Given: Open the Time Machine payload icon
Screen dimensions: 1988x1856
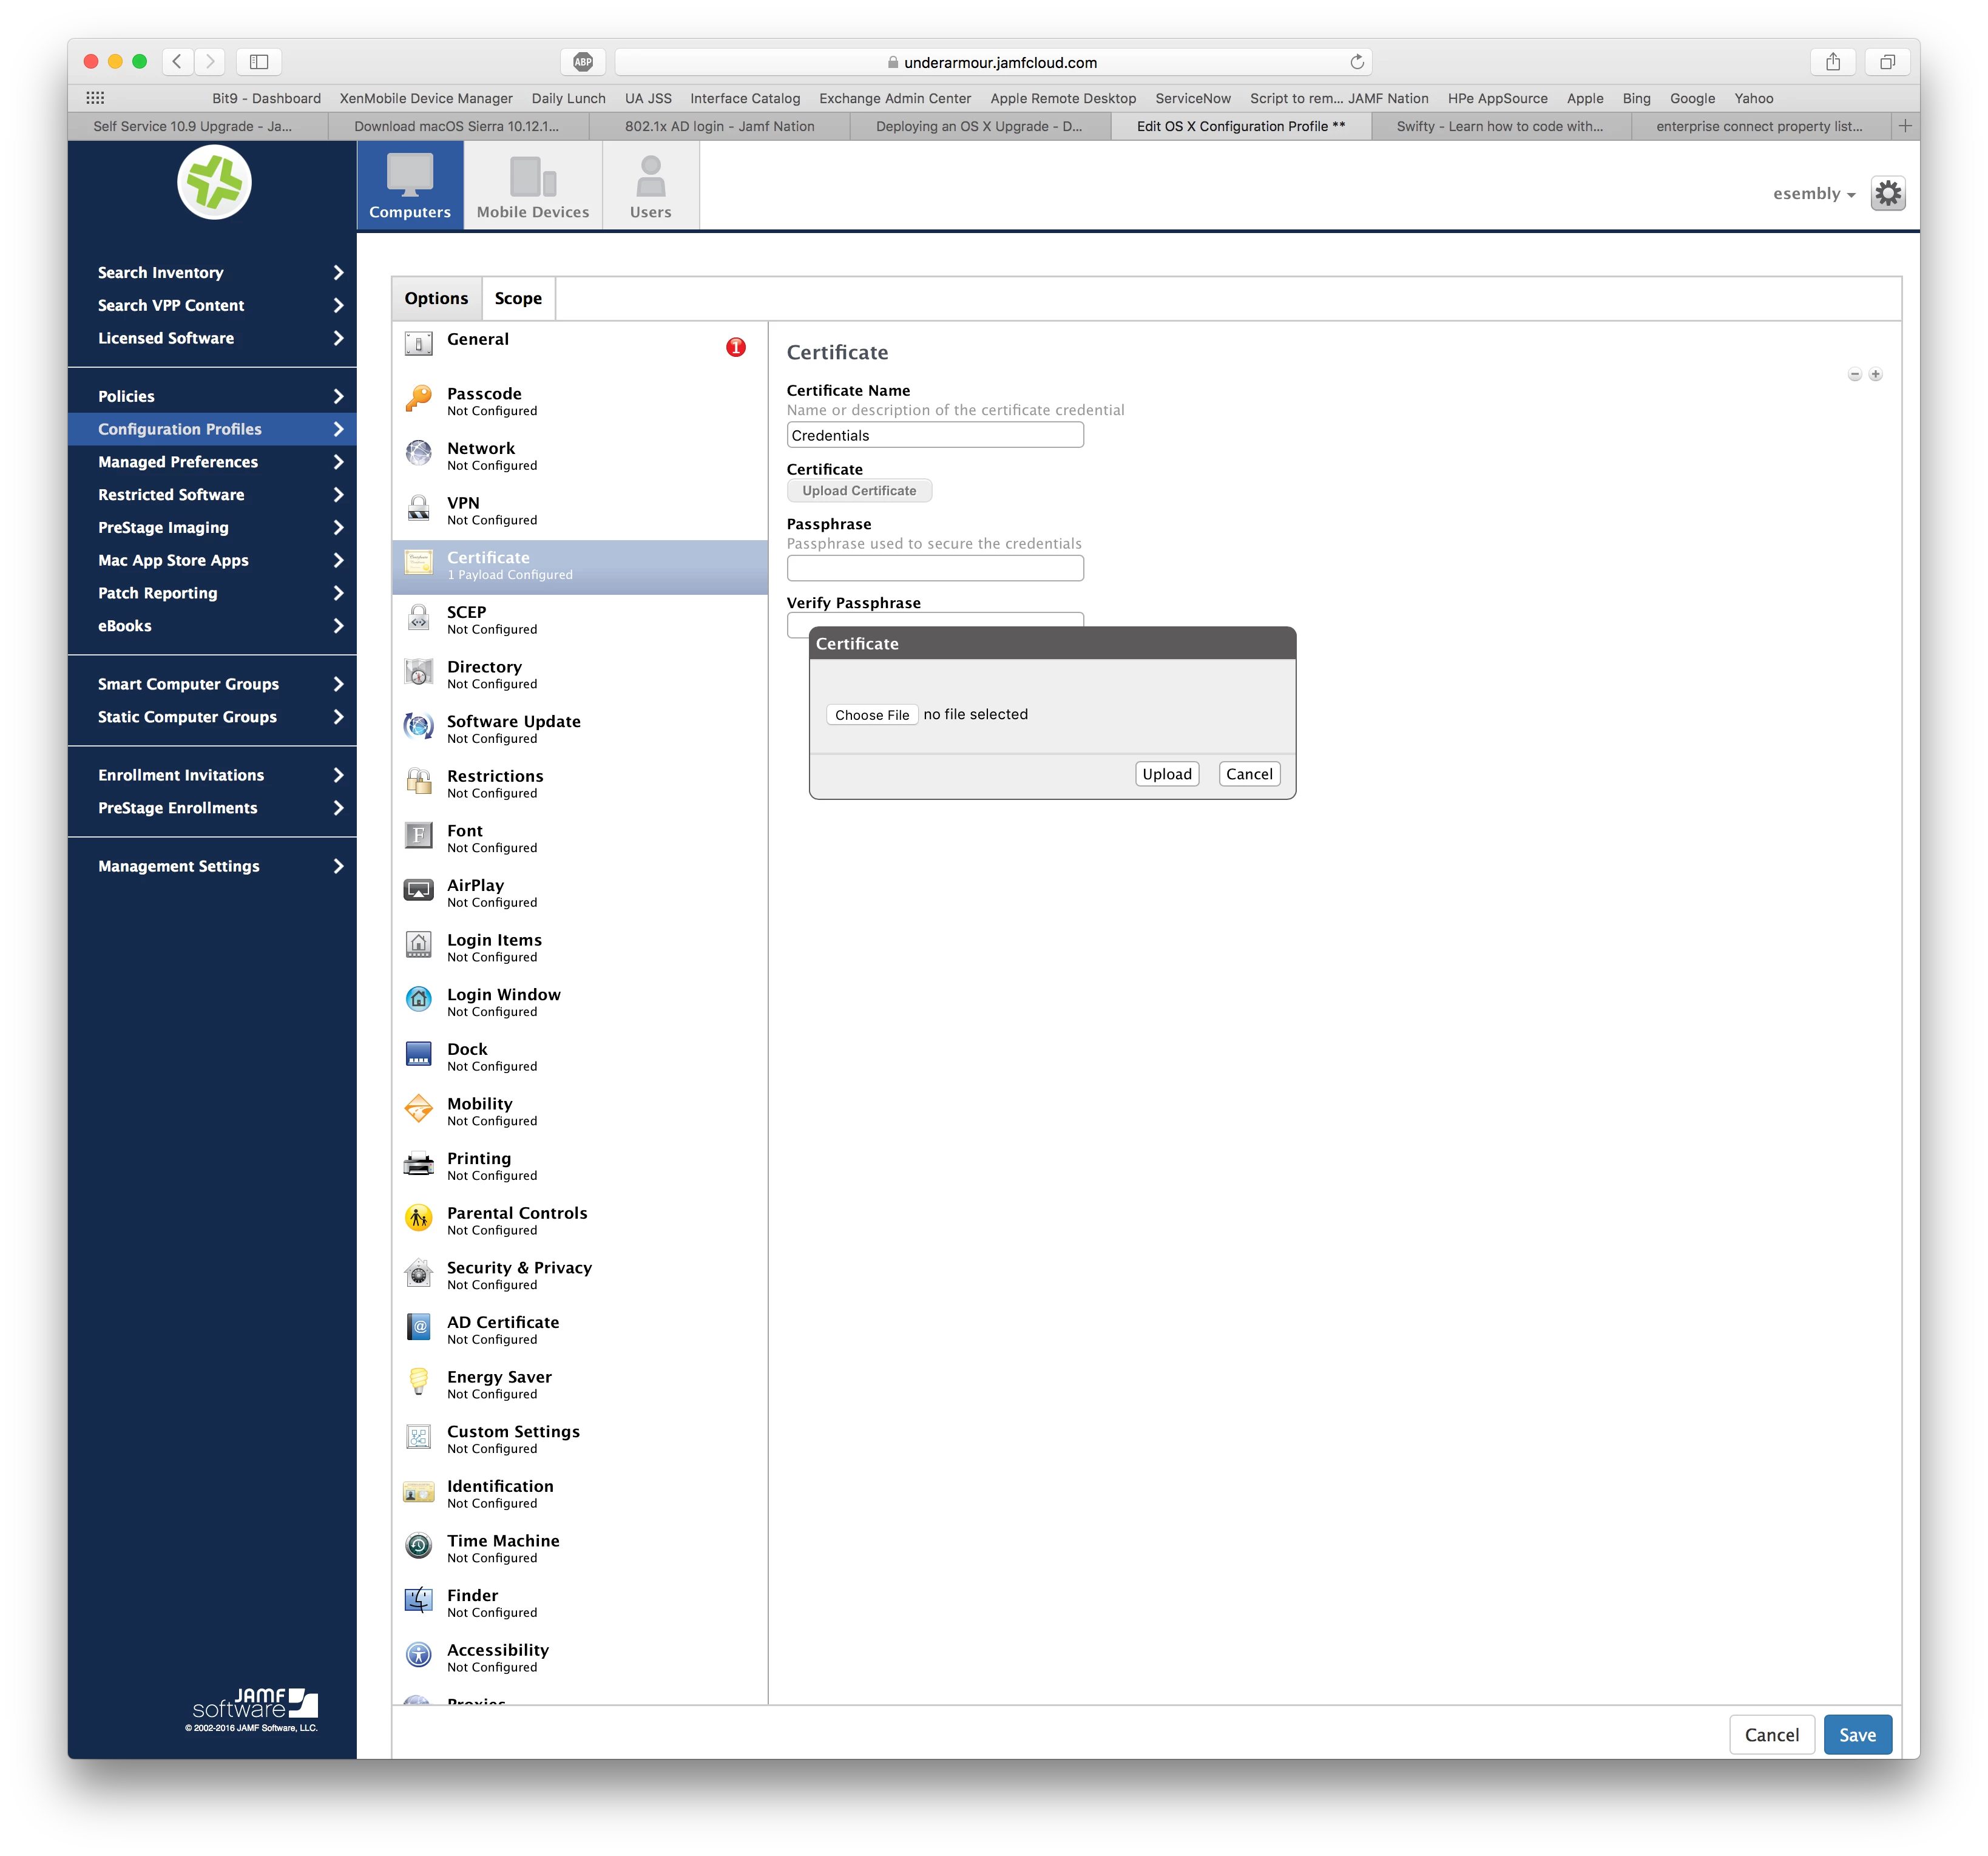Looking at the screenshot, I should (x=418, y=1546).
